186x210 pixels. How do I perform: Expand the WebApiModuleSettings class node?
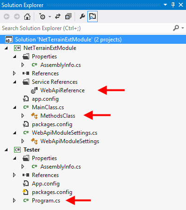tap(23, 141)
